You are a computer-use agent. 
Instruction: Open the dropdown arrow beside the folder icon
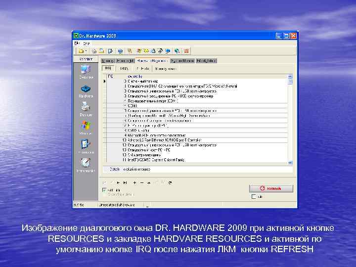[86, 51]
